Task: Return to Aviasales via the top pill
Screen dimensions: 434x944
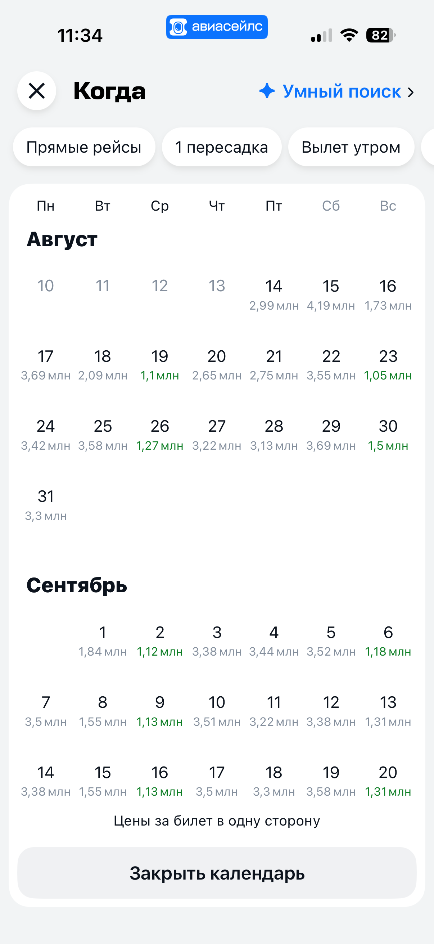Action: click(x=217, y=27)
